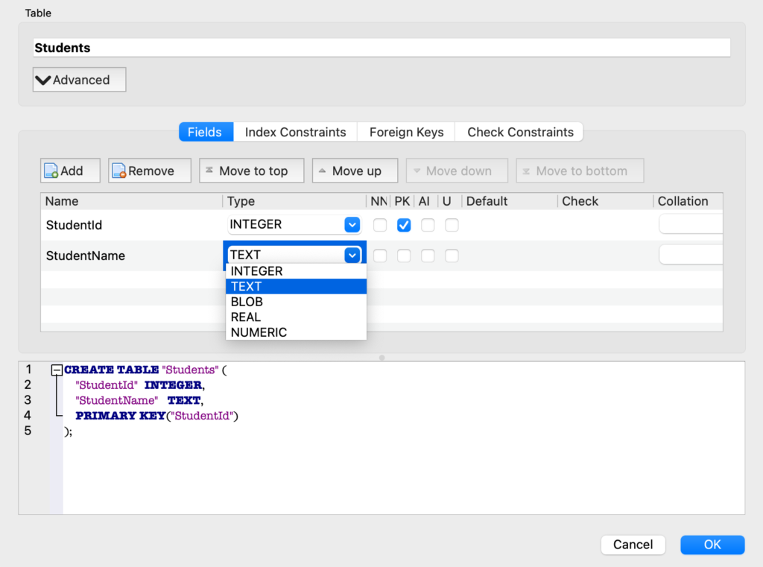The width and height of the screenshot is (763, 567).
Task: Collapse the CREATE TABLE code block
Action: point(57,369)
